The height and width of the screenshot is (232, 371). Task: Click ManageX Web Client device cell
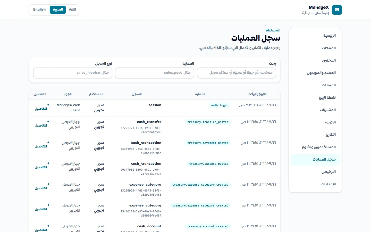pyautogui.click(x=68, y=107)
